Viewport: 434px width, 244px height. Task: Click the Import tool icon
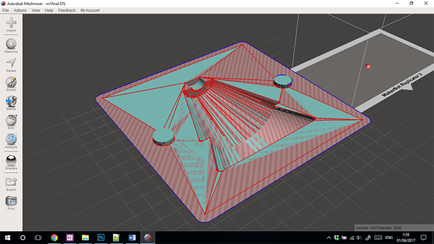tap(11, 23)
